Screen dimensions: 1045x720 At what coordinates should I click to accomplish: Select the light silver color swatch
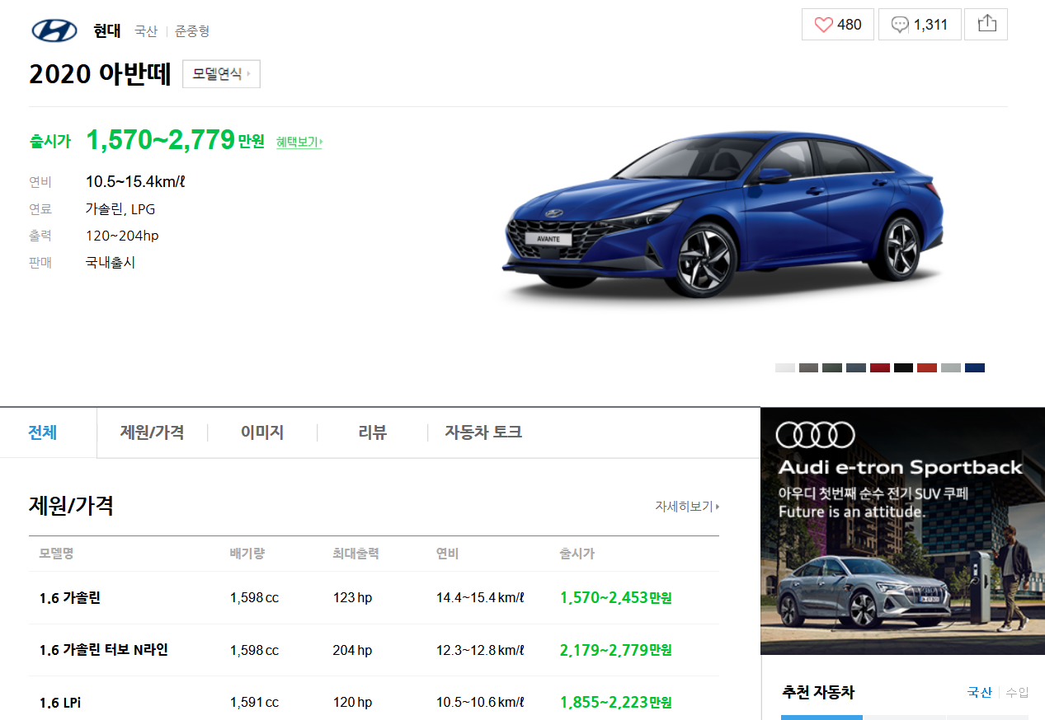tap(951, 367)
